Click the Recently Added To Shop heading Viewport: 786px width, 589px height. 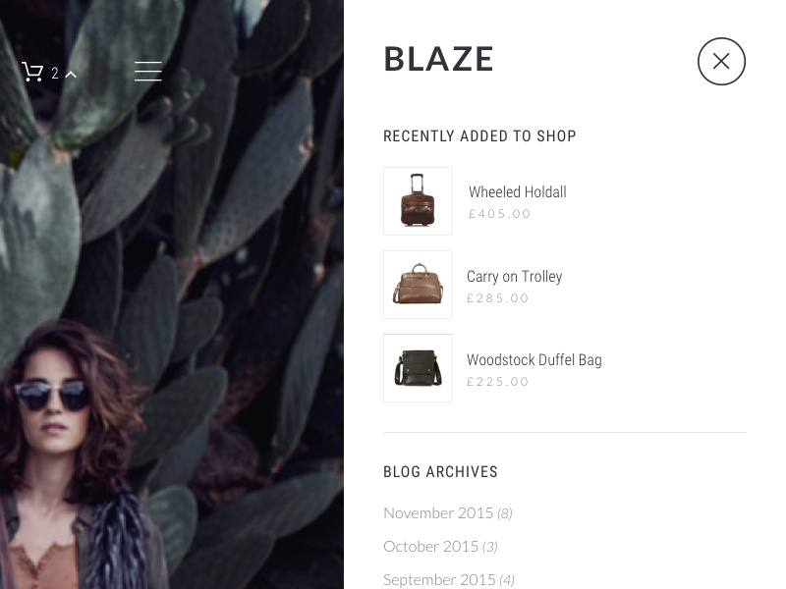click(x=479, y=135)
